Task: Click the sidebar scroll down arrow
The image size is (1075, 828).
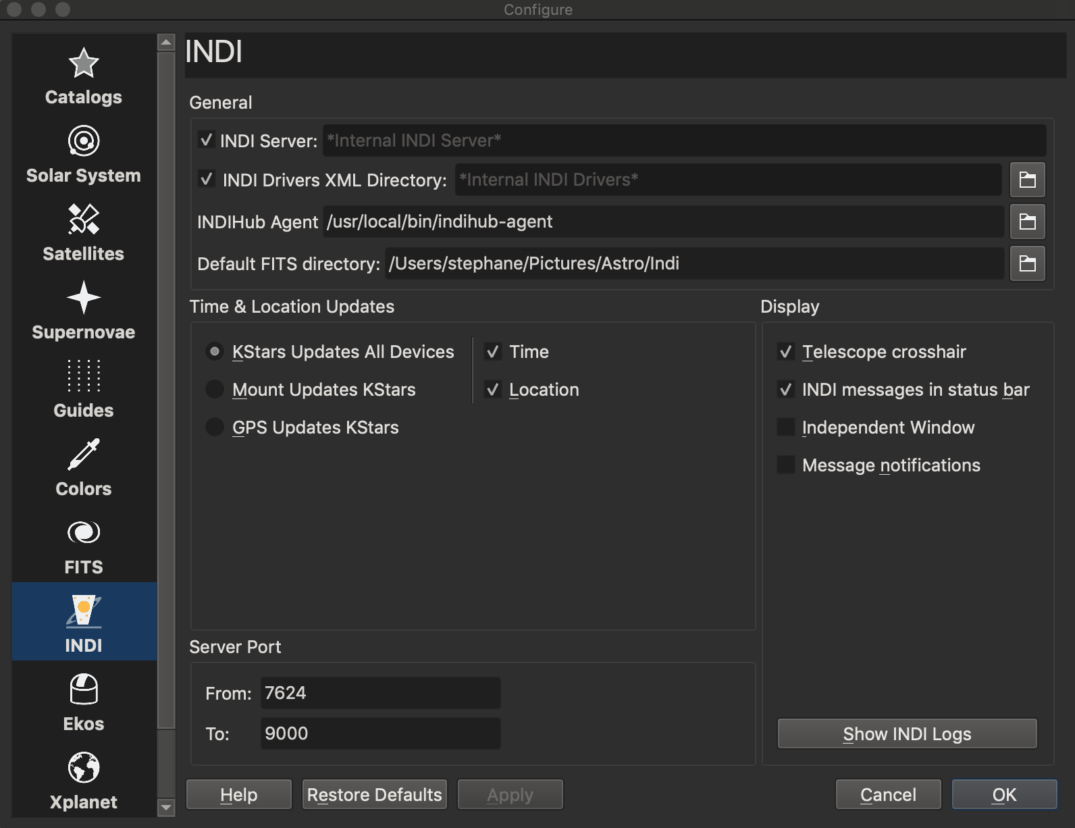Action: pos(166,806)
